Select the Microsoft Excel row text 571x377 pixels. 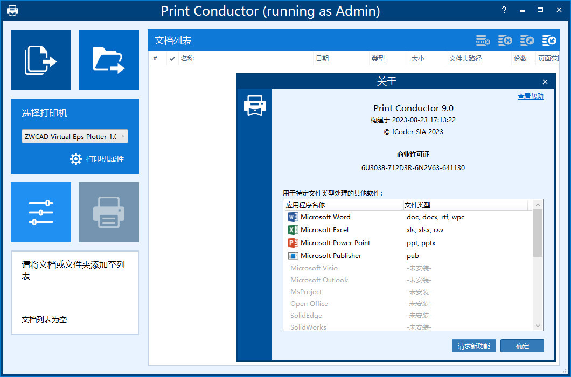(324, 230)
